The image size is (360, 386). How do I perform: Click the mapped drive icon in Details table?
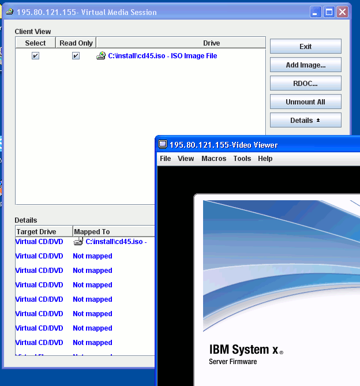[x=78, y=242]
